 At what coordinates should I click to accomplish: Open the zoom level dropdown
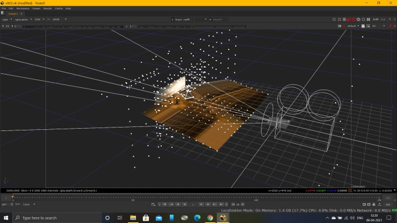click(x=376, y=19)
